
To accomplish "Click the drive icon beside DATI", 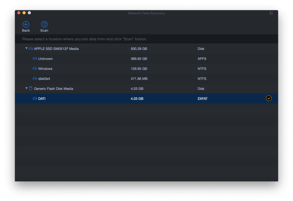I will coord(35,98).
